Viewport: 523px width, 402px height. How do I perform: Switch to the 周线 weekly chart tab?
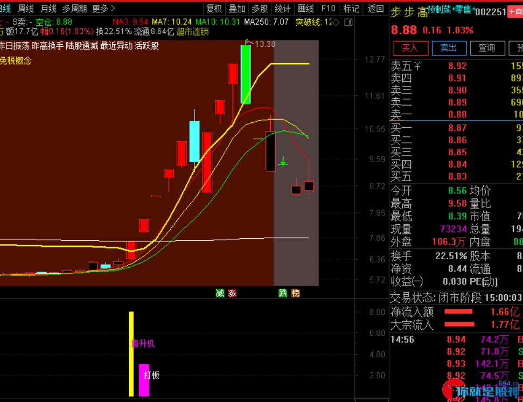coord(26,9)
